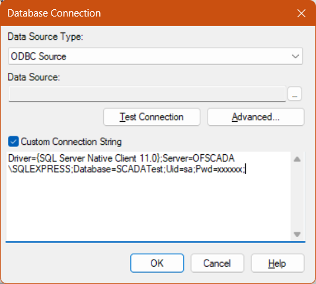Viewport: 316px width, 284px height.
Task: Toggle via the Custom Connection String label
Action: 71,142
